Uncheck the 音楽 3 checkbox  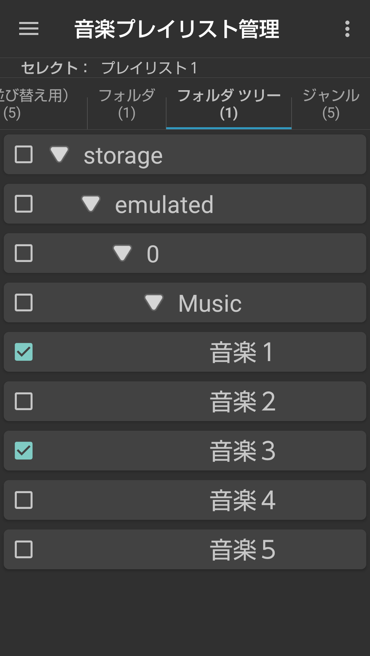(x=24, y=451)
